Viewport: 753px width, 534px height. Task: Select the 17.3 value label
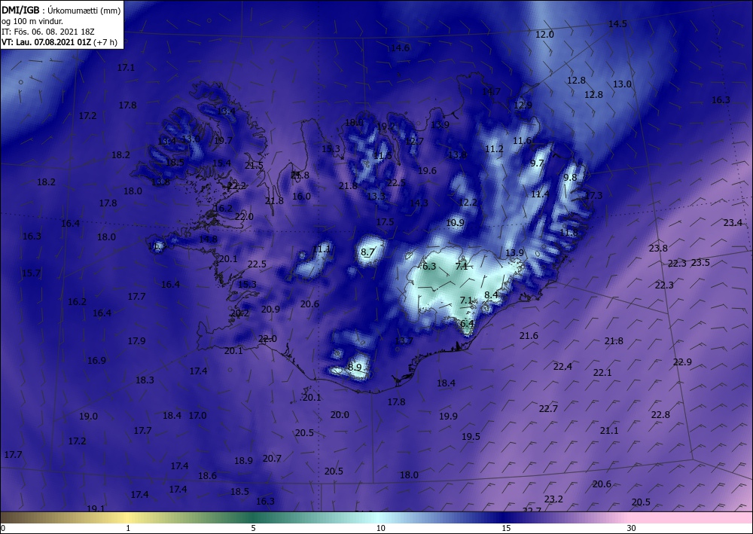(x=593, y=195)
